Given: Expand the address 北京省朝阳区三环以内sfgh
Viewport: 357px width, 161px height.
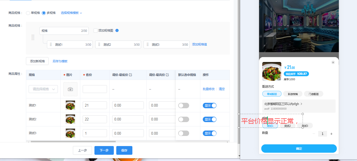Looking at the screenshot, I should [x=299, y=106].
